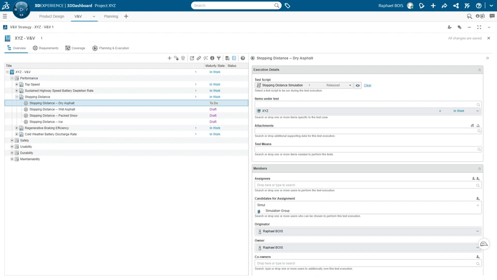
Task: Click the tag icon in the widget header
Action: [x=459, y=27]
